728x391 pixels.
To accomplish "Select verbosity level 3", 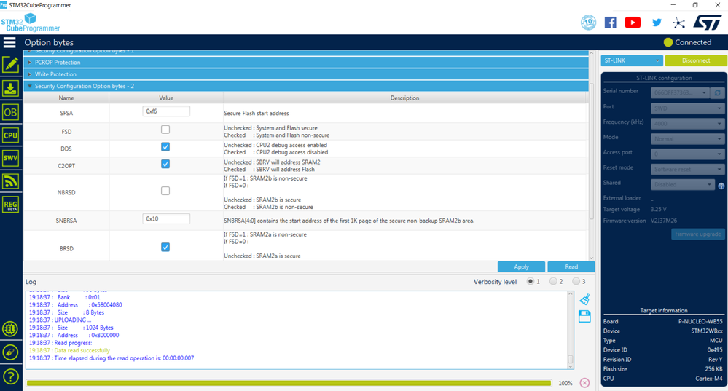I will tap(576, 281).
